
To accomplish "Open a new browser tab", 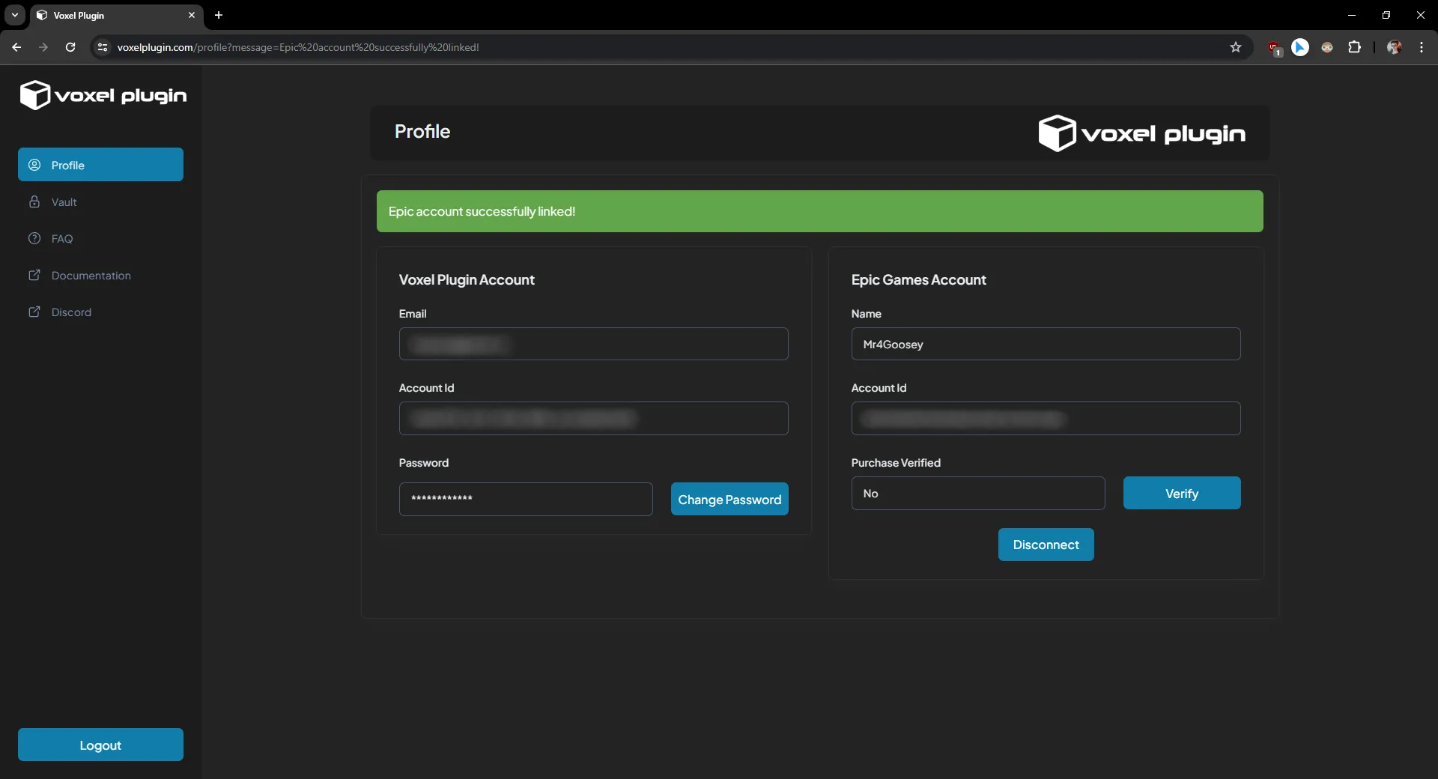I will pyautogui.click(x=218, y=15).
